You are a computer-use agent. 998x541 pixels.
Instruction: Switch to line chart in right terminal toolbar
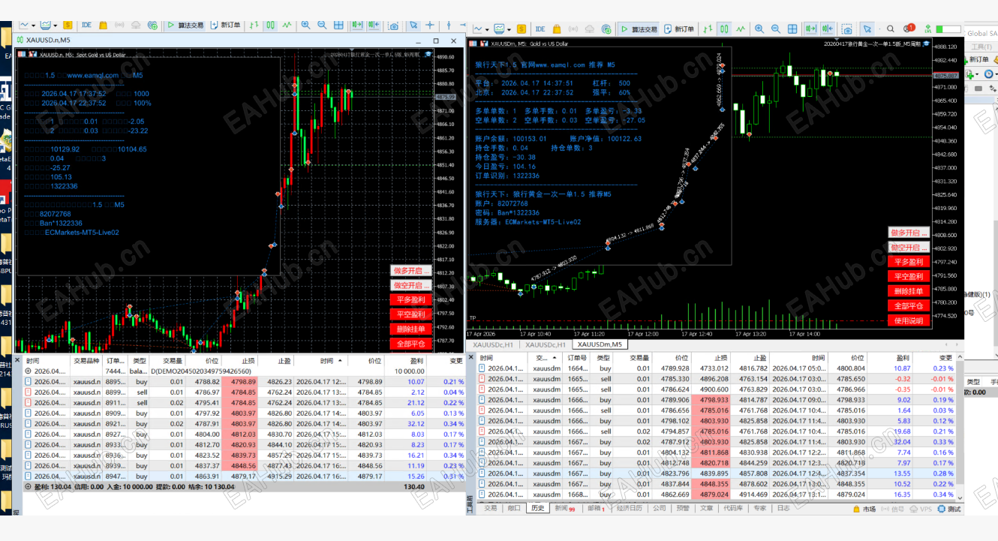741,29
